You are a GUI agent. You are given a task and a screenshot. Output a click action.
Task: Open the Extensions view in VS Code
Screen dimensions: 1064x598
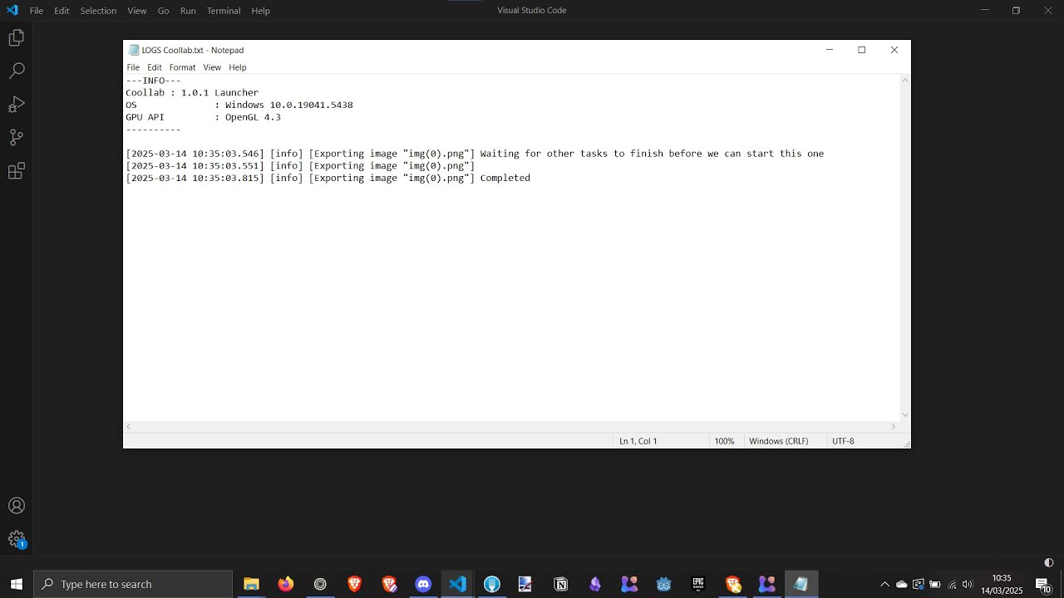point(16,171)
